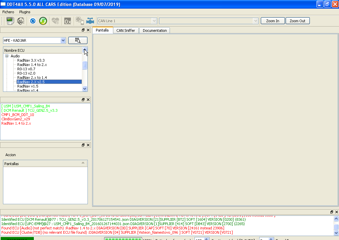Minimize the DDT4All window

pos(320,4)
